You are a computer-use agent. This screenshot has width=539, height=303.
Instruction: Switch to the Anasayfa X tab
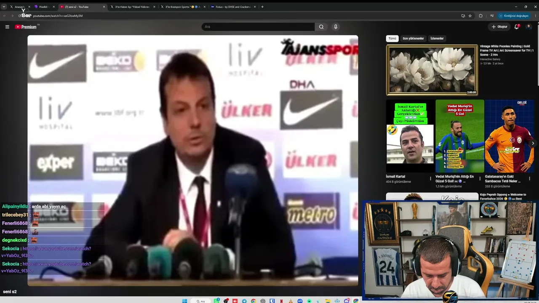(20, 7)
